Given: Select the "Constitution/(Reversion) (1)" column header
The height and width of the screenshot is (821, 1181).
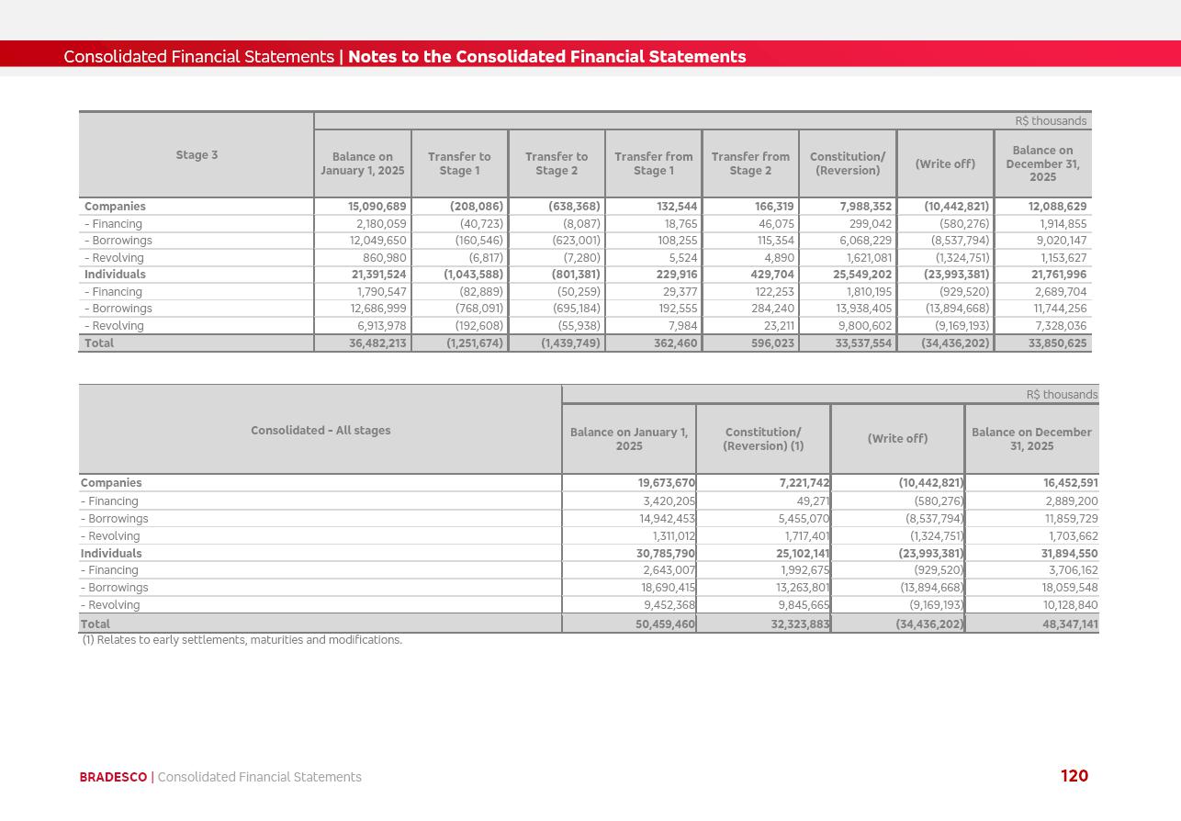Looking at the screenshot, I should (763, 439).
